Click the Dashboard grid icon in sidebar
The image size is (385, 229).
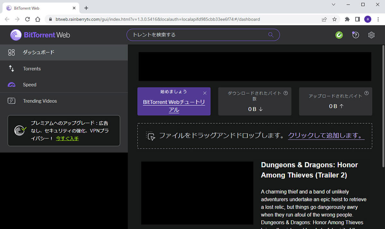pos(12,52)
